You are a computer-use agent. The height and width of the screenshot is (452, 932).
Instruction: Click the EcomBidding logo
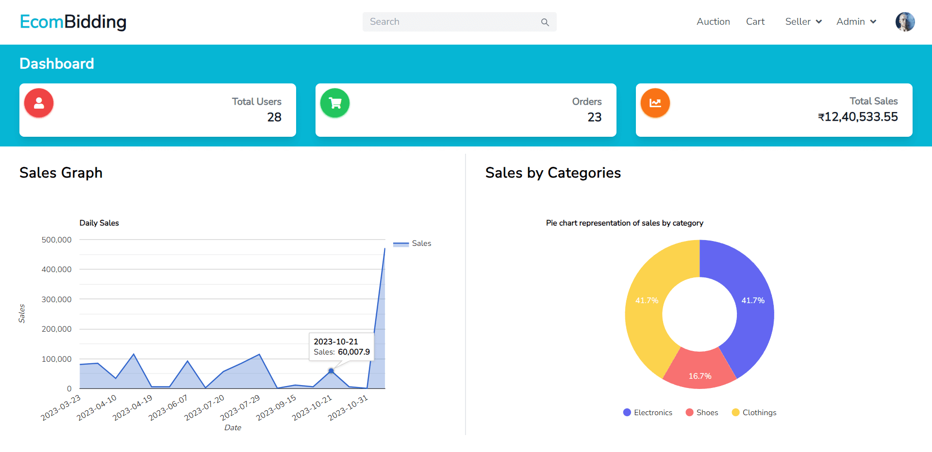[73, 22]
